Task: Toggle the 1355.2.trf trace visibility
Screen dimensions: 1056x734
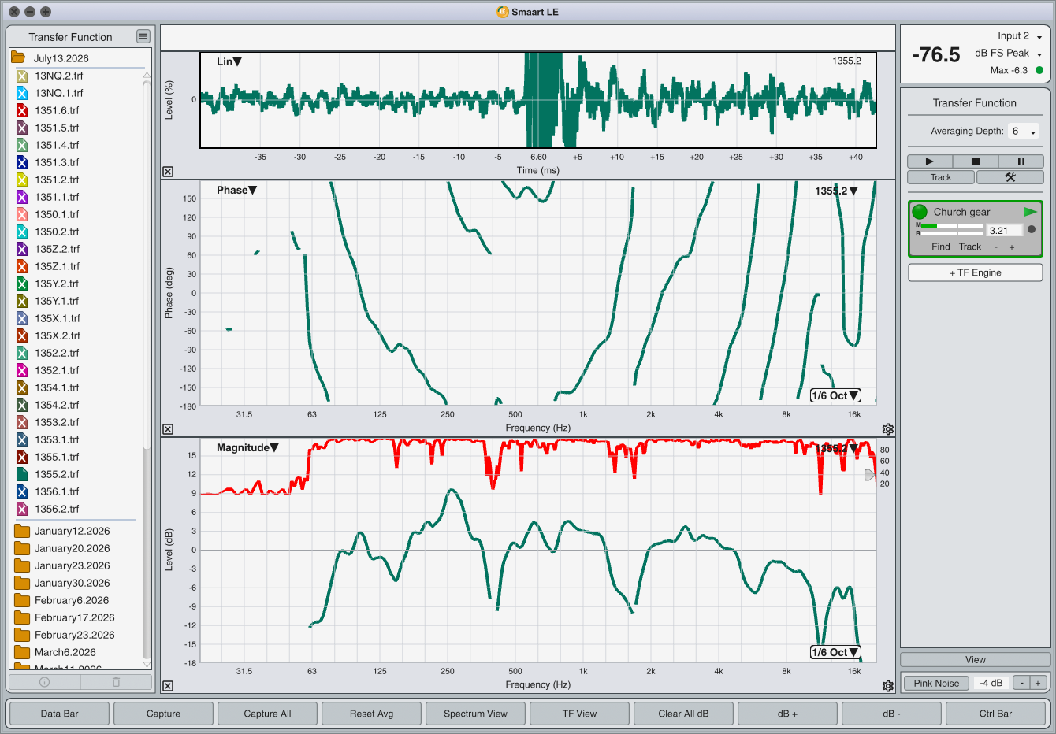Action: coord(22,474)
